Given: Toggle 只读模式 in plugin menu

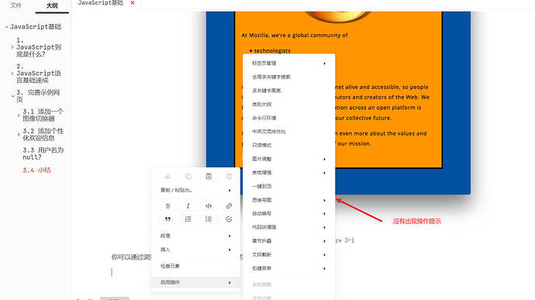Looking at the screenshot, I should (288, 145).
